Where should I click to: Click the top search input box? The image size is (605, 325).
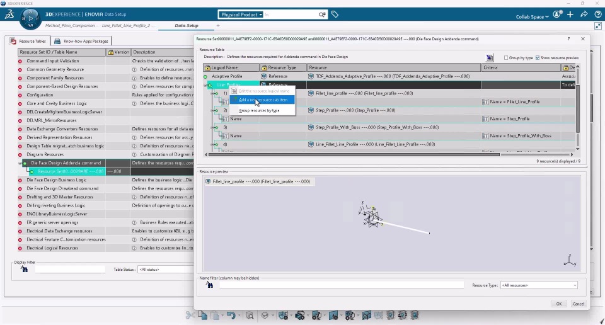pyautogui.click(x=291, y=14)
